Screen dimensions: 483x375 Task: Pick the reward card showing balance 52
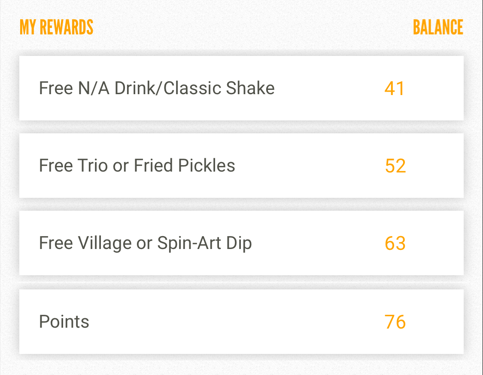tap(241, 166)
